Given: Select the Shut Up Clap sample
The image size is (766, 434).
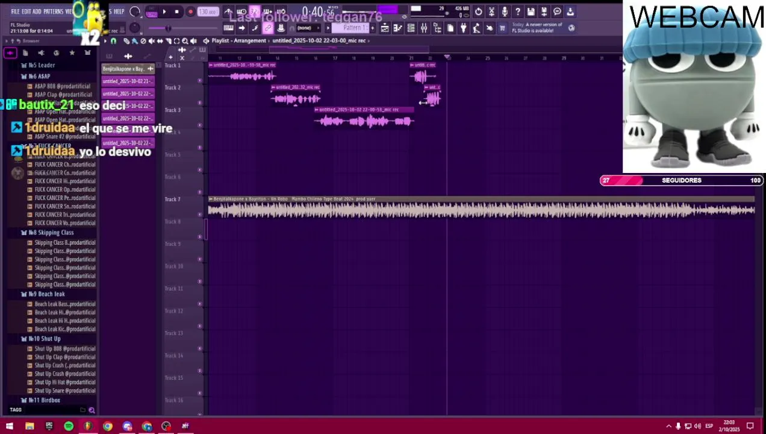Looking at the screenshot, I should point(65,357).
